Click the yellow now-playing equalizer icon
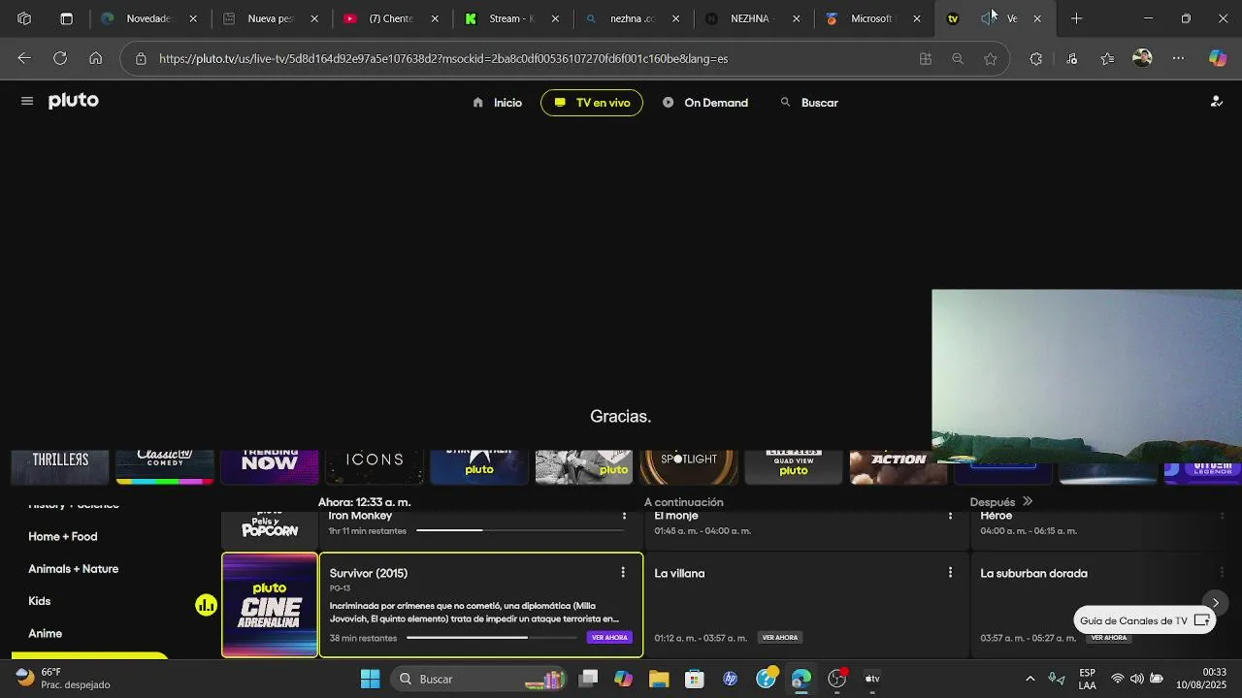The height and width of the screenshot is (698, 1242). (x=206, y=606)
